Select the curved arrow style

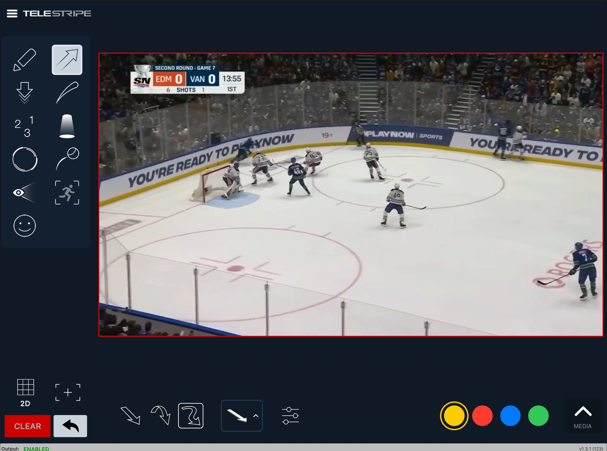tap(161, 415)
